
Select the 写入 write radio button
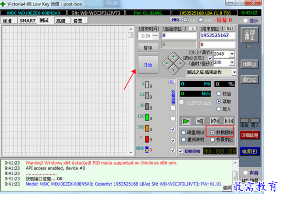(219, 109)
